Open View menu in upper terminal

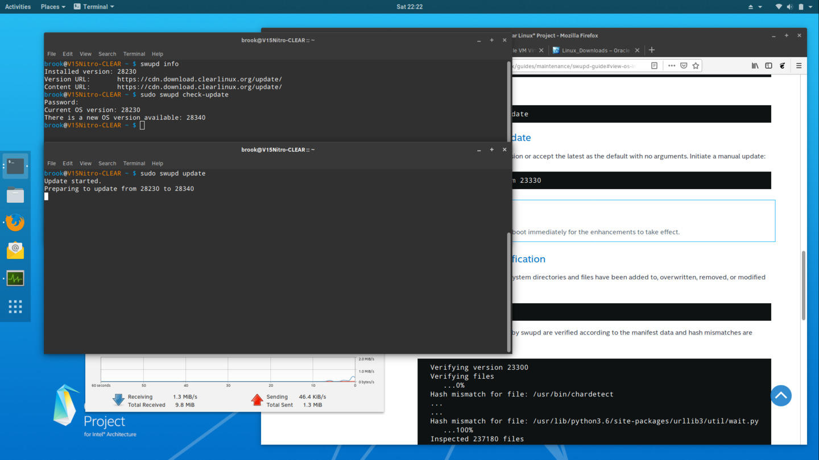(x=85, y=54)
